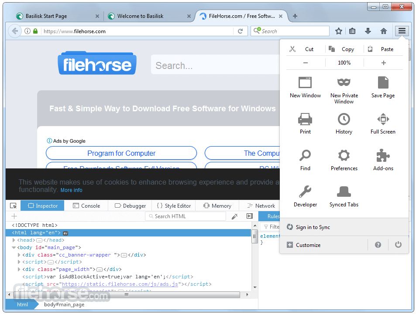Click the browser Search box
416x315 pixels.
(x=290, y=31)
